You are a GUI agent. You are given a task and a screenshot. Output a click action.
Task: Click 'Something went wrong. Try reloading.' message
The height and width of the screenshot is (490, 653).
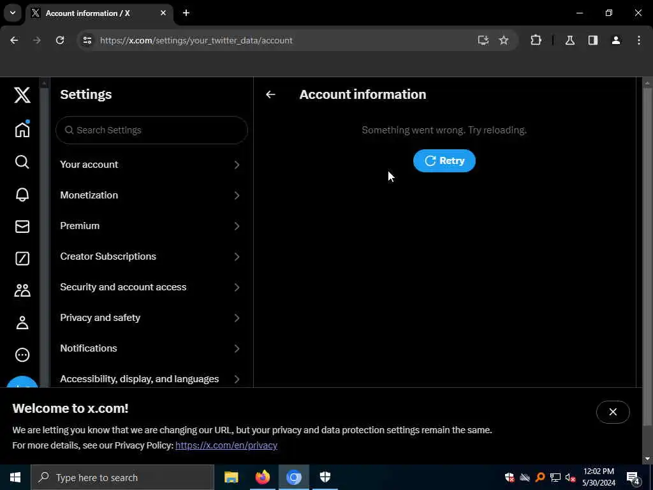pos(444,130)
